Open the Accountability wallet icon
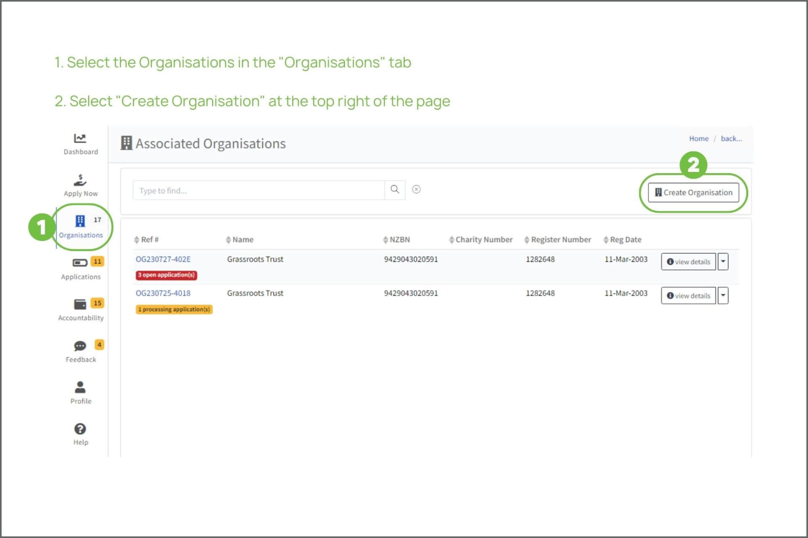The image size is (808, 538). (80, 304)
